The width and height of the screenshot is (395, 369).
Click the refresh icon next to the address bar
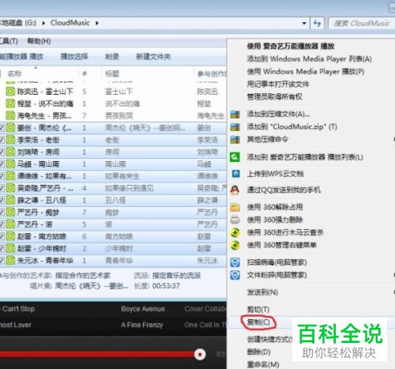[x=317, y=24]
